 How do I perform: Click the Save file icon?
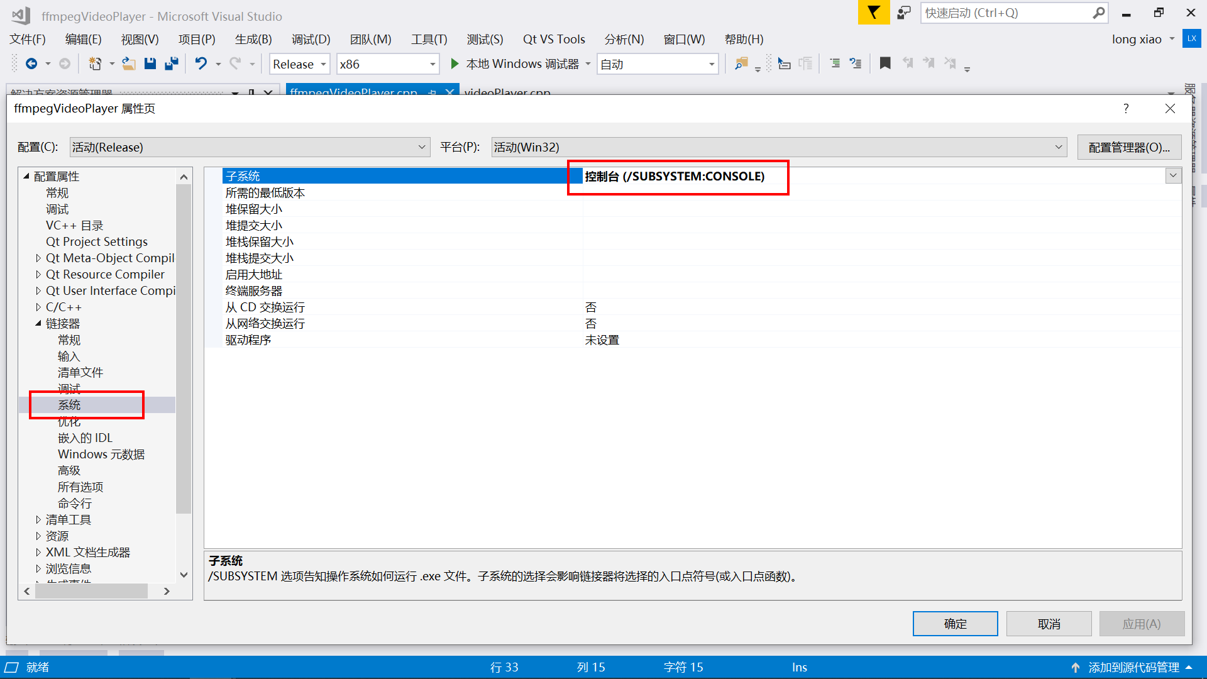coord(150,64)
